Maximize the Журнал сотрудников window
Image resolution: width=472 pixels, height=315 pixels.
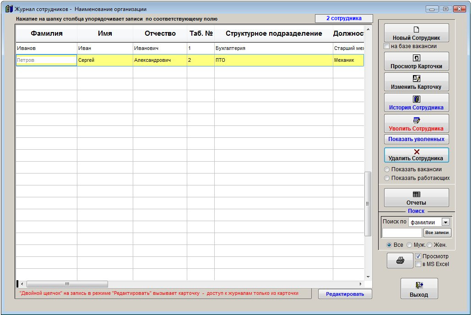[x=445, y=9]
